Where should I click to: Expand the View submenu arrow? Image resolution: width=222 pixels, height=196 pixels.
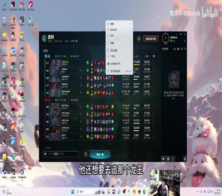(131, 24)
